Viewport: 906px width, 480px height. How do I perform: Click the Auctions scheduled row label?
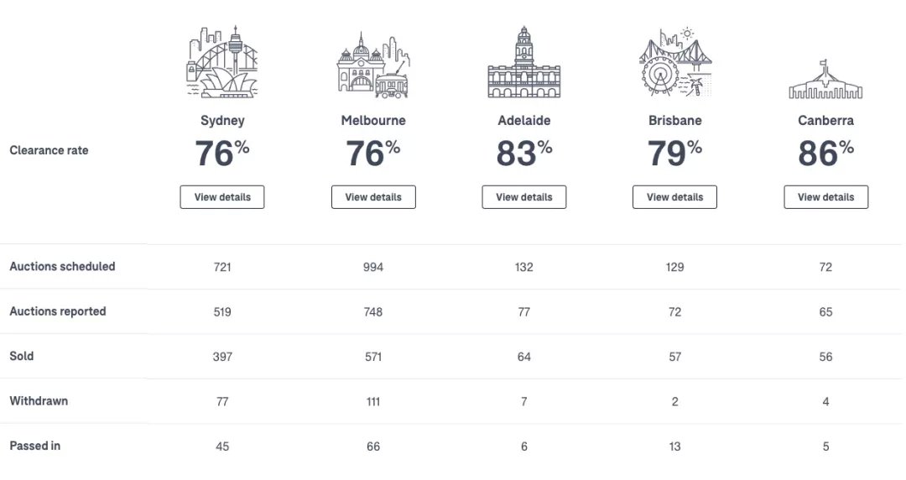coord(62,267)
